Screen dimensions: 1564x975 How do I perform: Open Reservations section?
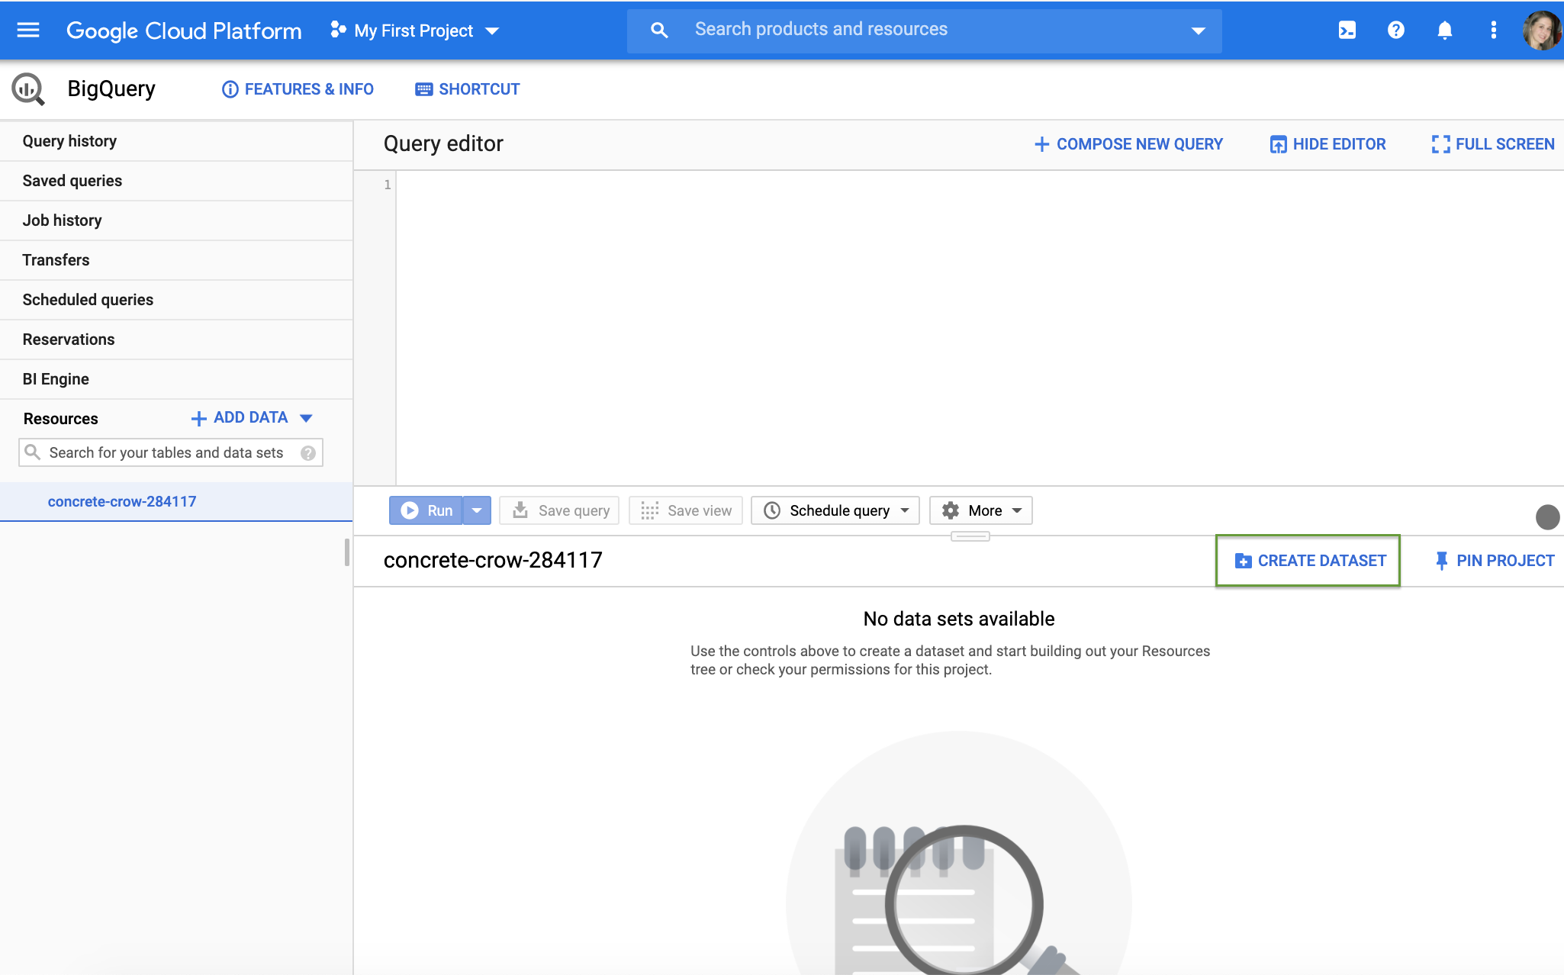coord(176,339)
